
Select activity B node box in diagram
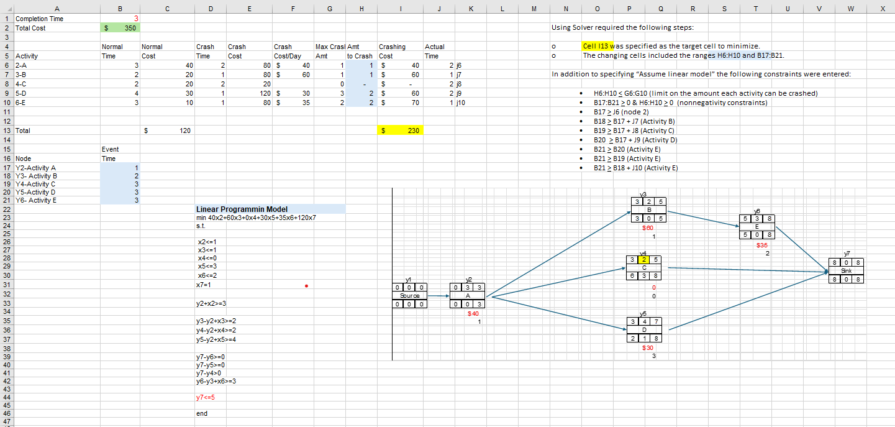click(648, 210)
